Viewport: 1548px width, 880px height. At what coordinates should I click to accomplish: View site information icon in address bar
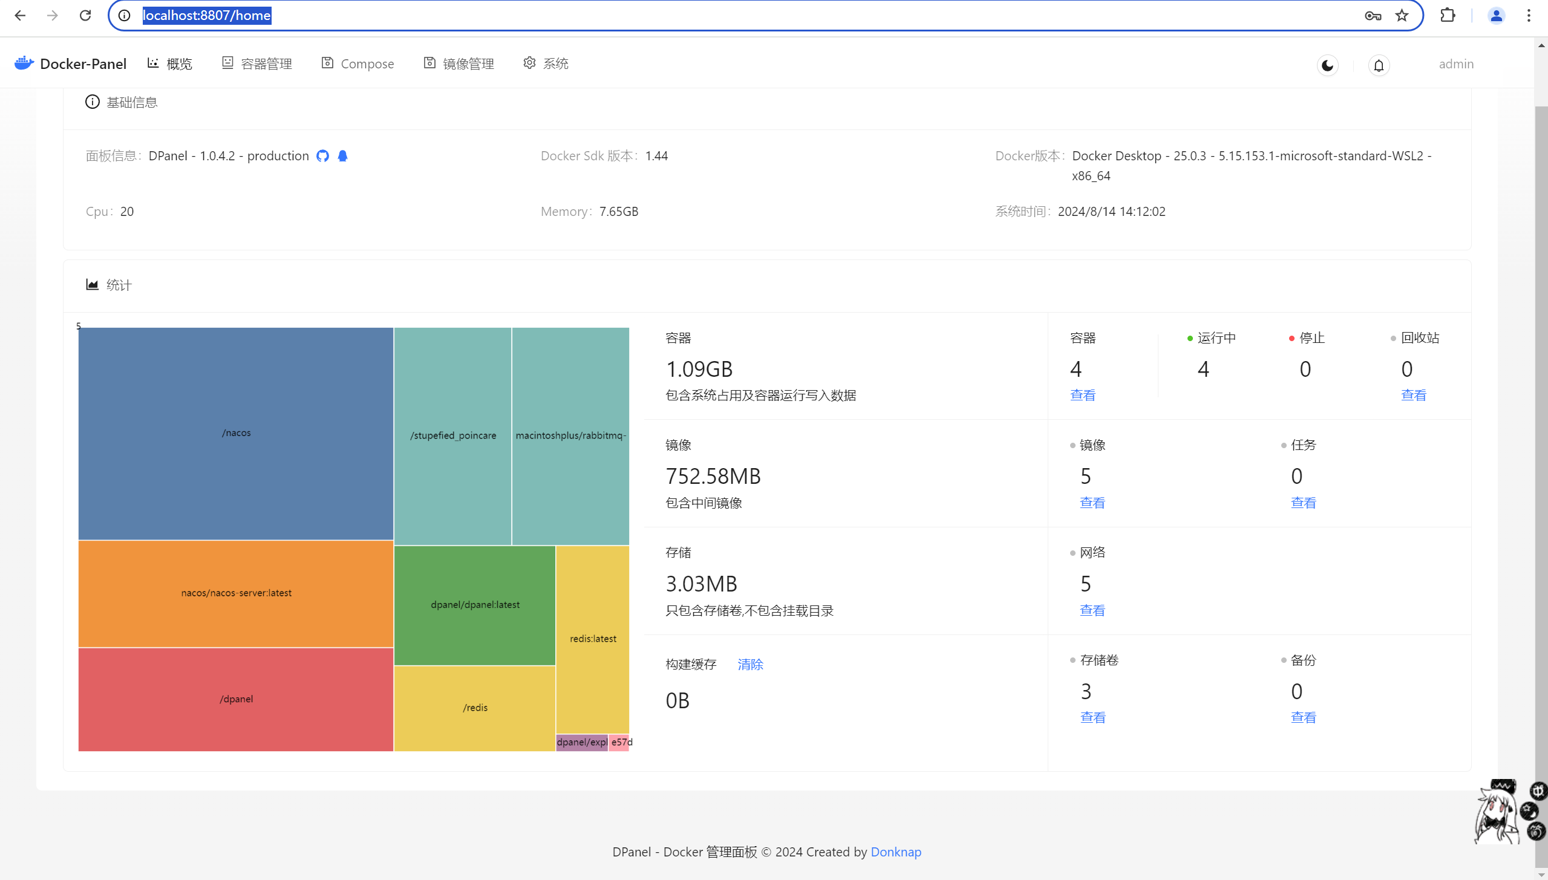click(x=125, y=15)
